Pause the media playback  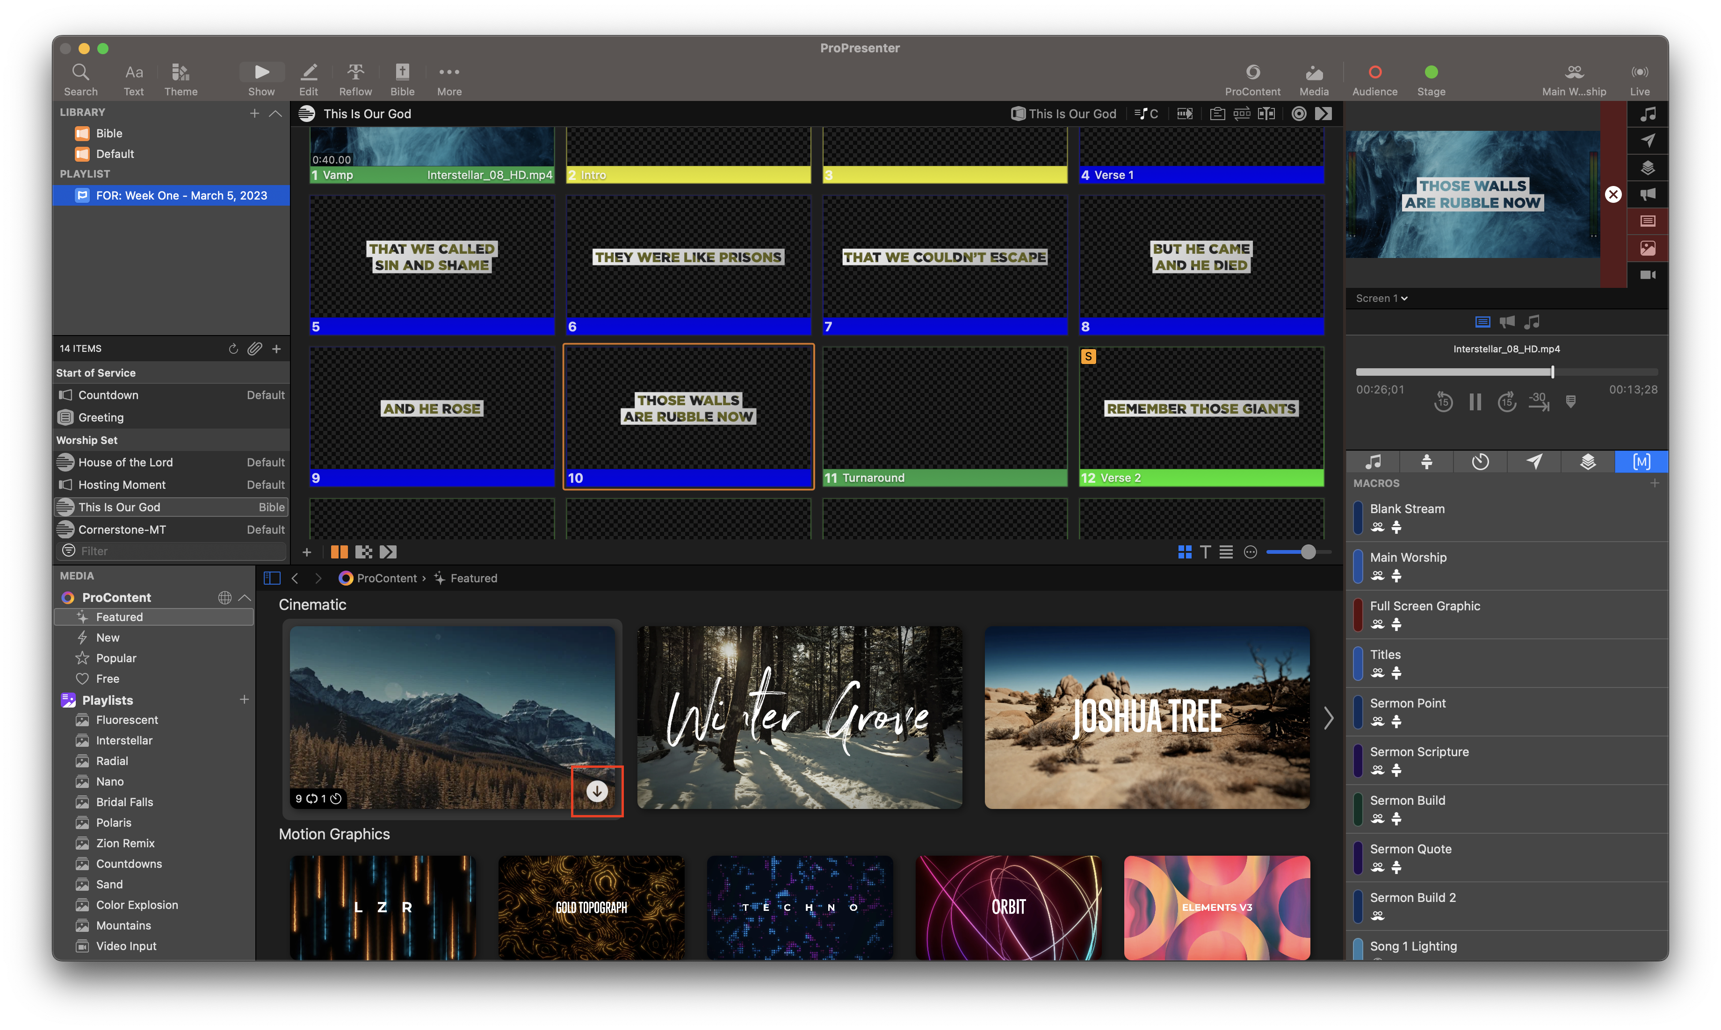point(1475,402)
